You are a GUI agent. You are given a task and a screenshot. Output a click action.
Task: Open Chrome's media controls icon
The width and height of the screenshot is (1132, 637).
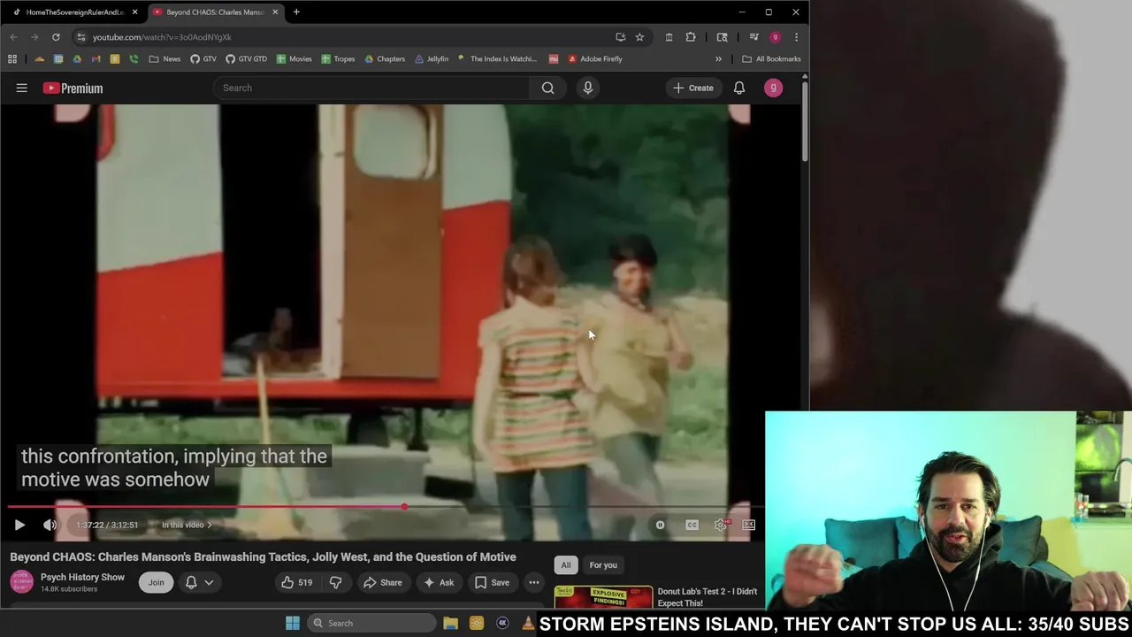point(753,37)
